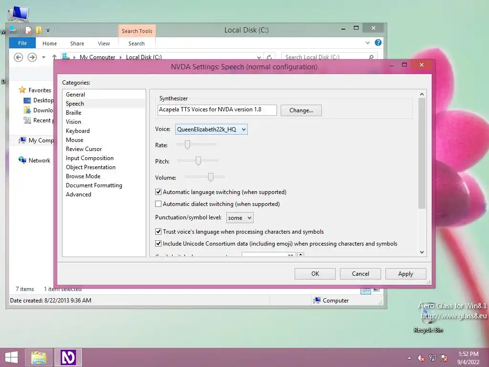The height and width of the screenshot is (367, 489).
Task: Open the Voice dropdown
Action: (x=212, y=129)
